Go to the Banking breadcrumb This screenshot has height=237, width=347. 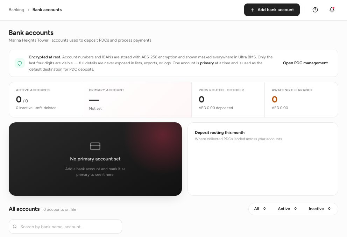(16, 10)
